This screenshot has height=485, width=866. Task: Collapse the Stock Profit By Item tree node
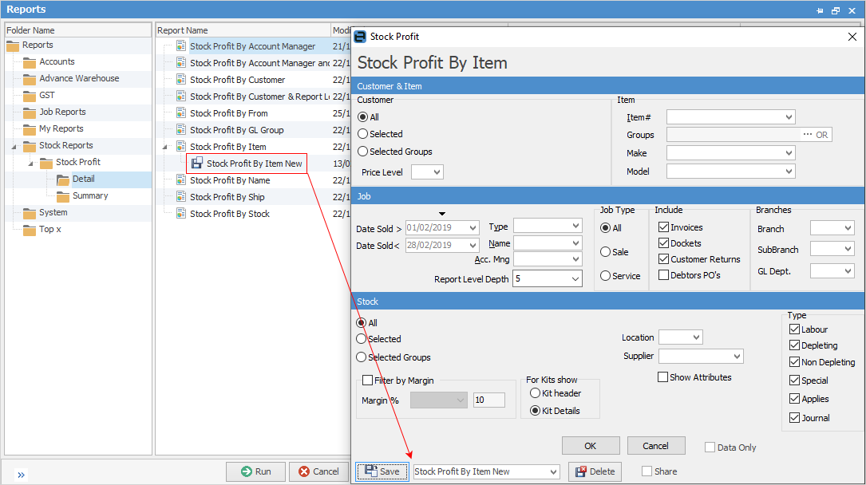click(x=165, y=147)
